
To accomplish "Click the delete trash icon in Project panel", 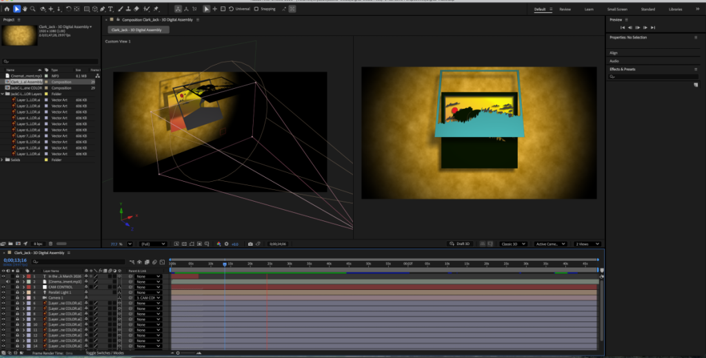I will coord(50,244).
